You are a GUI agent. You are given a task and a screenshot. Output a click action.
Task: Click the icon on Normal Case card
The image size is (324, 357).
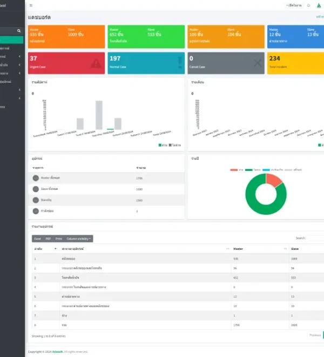coord(180,63)
